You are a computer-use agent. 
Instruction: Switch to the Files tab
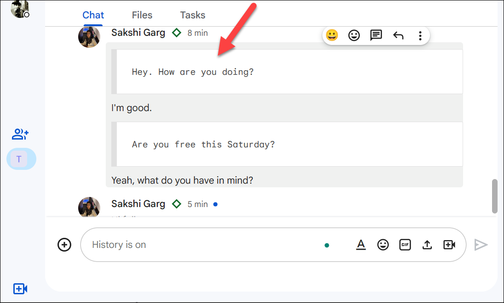[142, 15]
